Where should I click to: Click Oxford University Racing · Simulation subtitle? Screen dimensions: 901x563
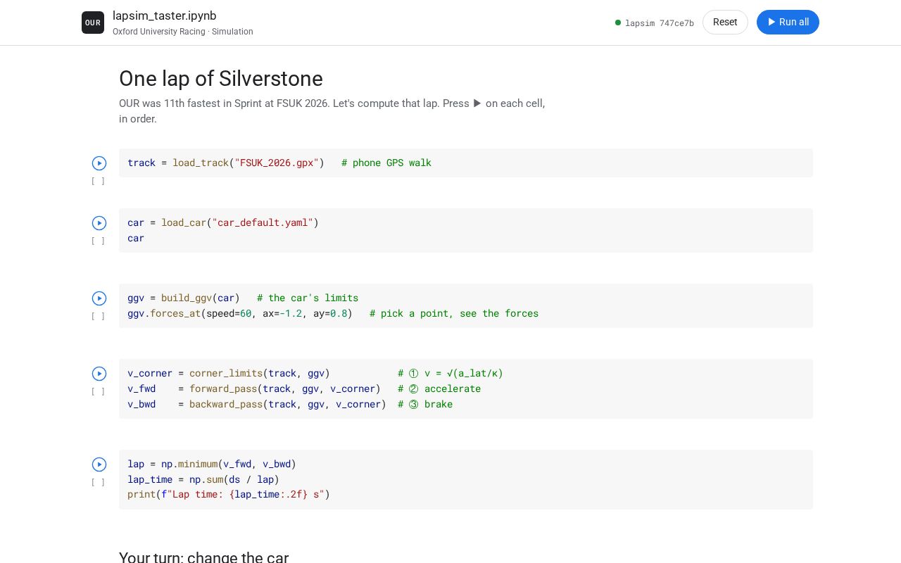pyautogui.click(x=183, y=32)
